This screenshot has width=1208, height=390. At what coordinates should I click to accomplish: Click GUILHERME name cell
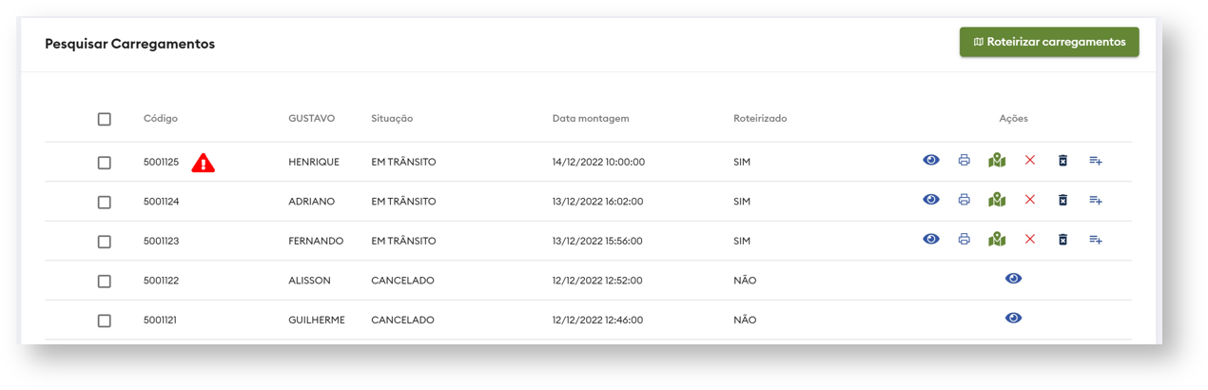coord(317,321)
